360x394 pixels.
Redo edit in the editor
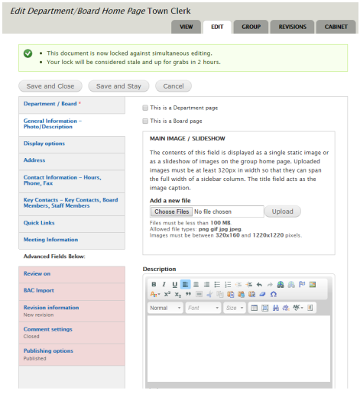tap(270, 284)
